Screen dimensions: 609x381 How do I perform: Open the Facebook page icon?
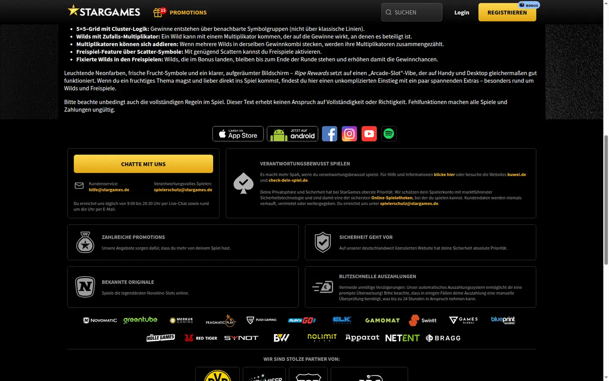329,134
